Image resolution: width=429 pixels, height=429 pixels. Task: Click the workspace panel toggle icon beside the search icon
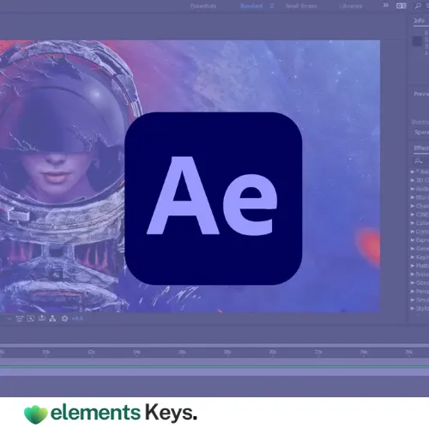click(x=401, y=6)
